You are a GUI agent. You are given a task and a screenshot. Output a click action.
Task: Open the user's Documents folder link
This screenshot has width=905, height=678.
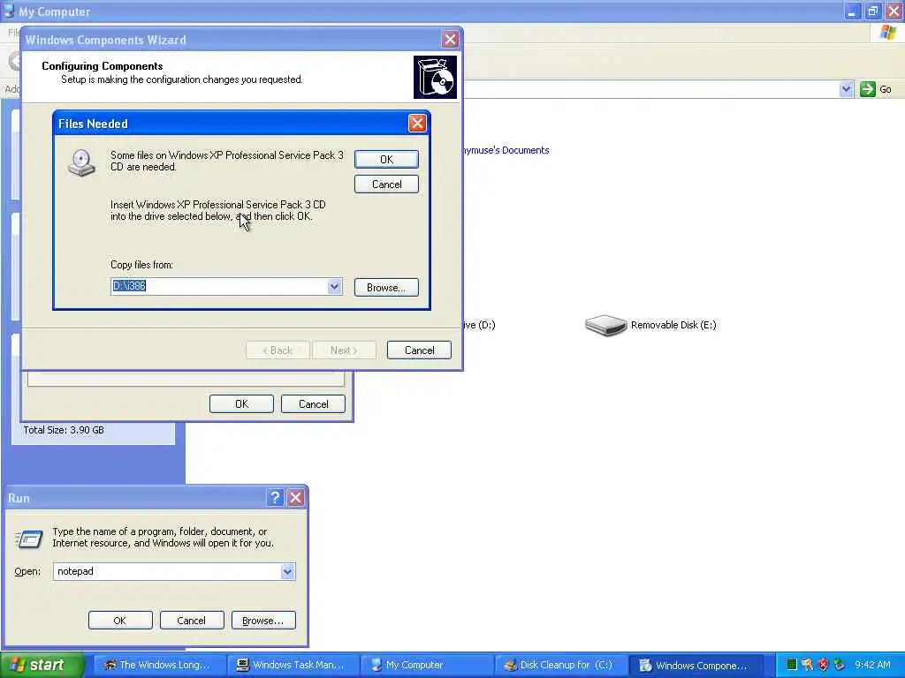(505, 150)
